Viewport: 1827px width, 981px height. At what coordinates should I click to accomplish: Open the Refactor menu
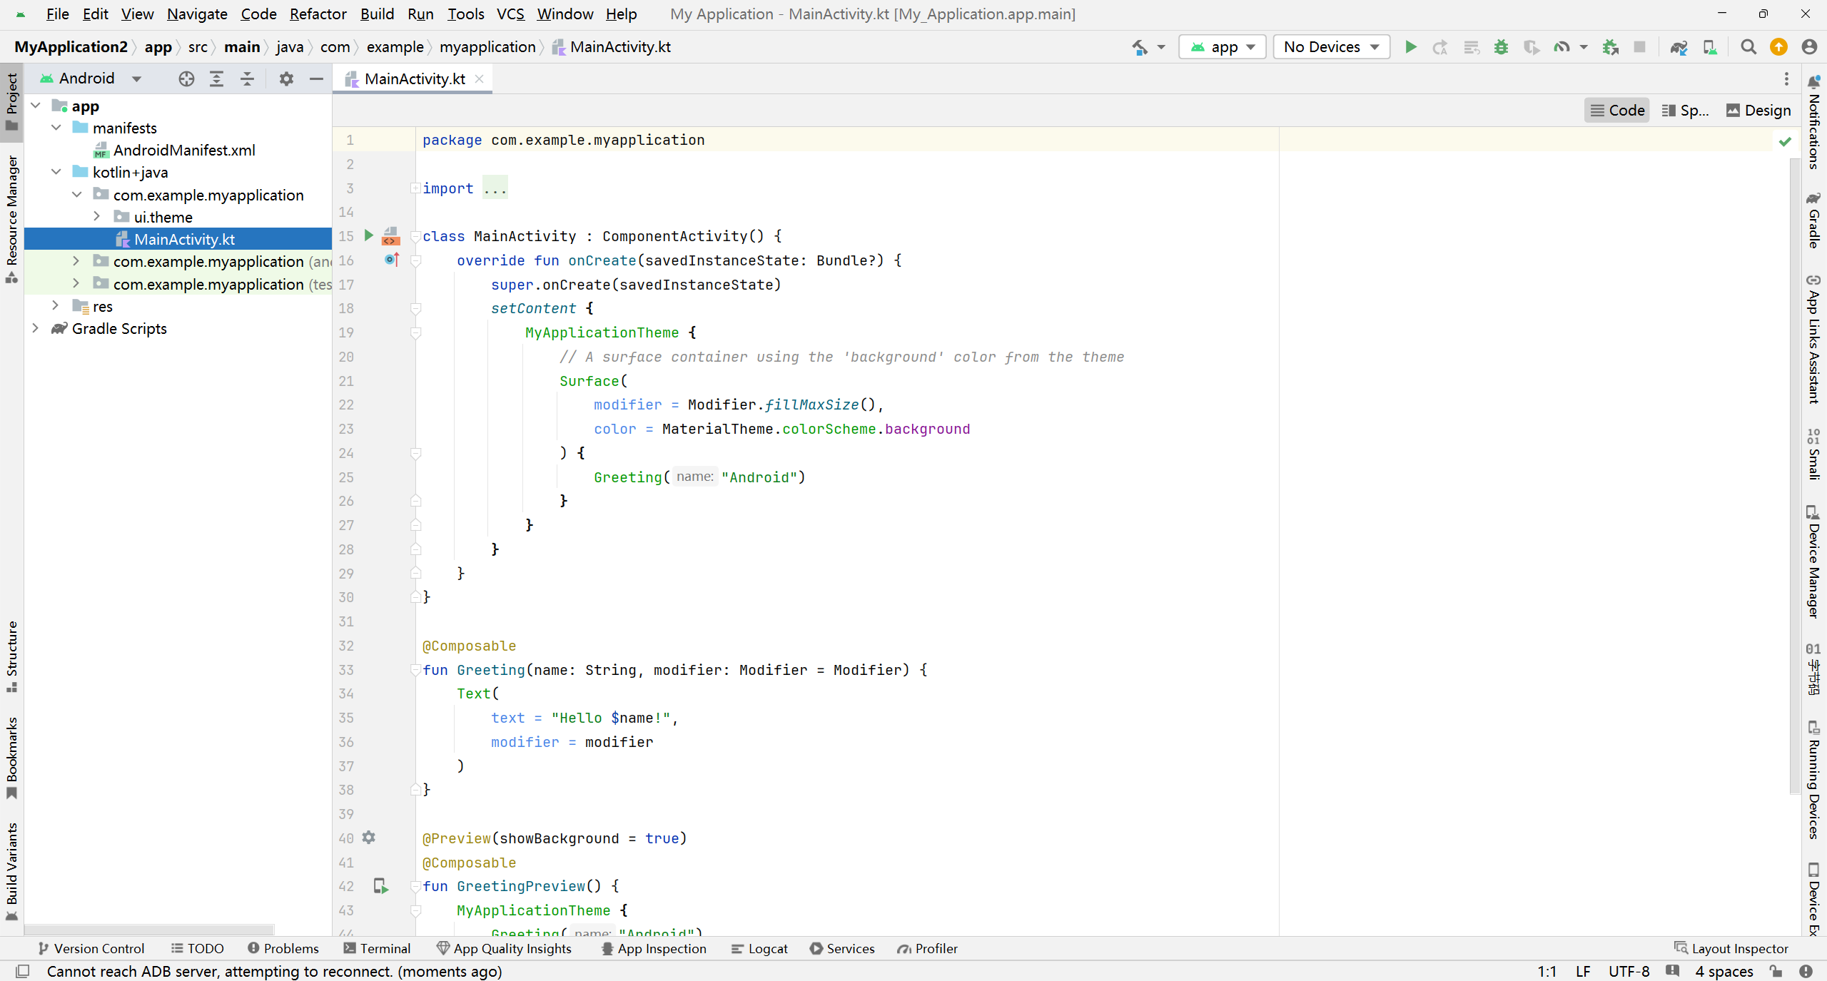coord(318,14)
